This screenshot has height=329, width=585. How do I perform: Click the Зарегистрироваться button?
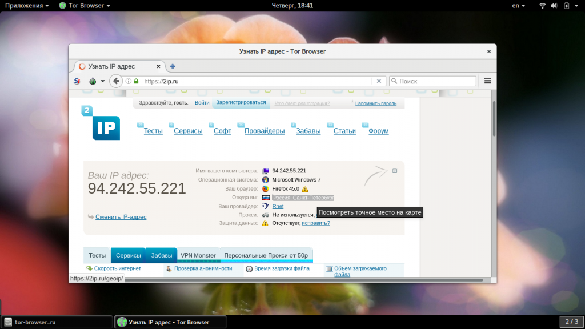241,103
